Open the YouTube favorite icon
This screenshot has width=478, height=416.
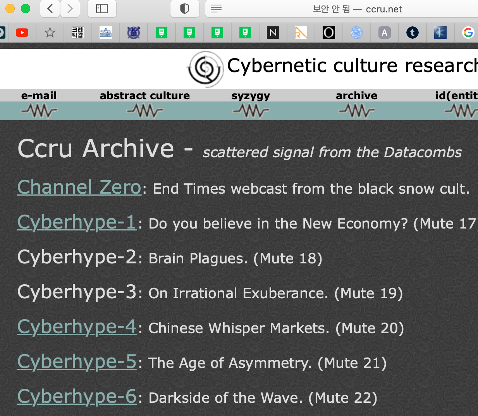coord(22,33)
